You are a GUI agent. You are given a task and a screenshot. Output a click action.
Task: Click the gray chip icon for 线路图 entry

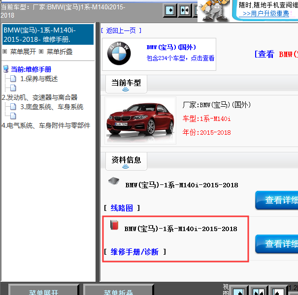coord(114,181)
